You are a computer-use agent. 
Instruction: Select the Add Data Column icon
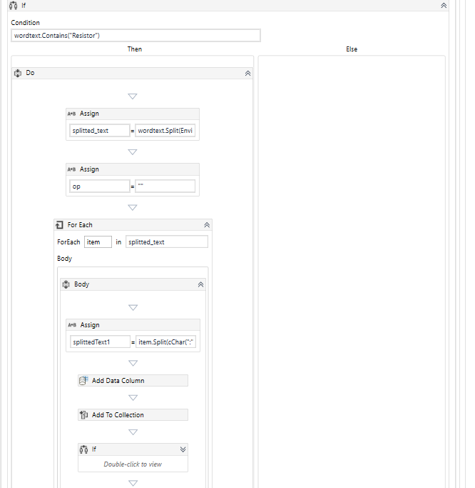pos(83,381)
